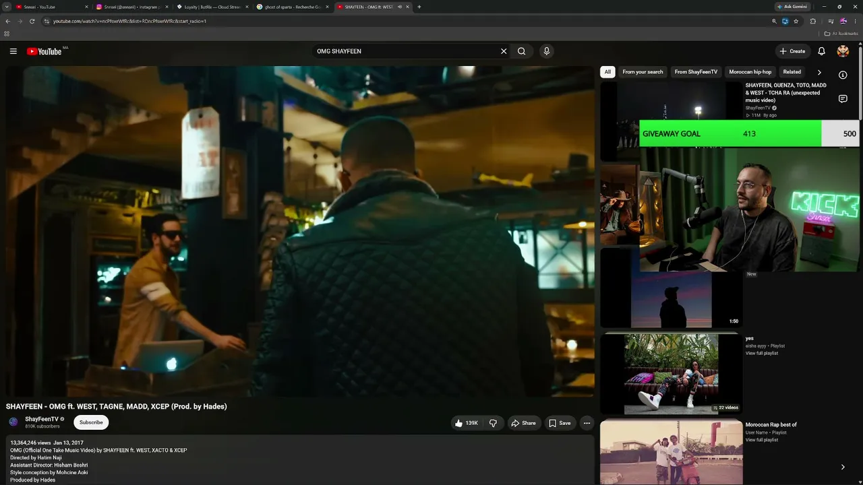
Task: Click the Create button
Action: coord(792,51)
